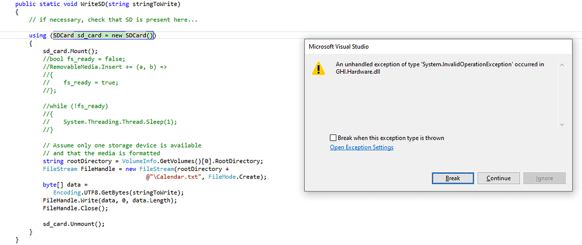Click the highlighted SDCard sd_card declaration

click(x=103, y=35)
